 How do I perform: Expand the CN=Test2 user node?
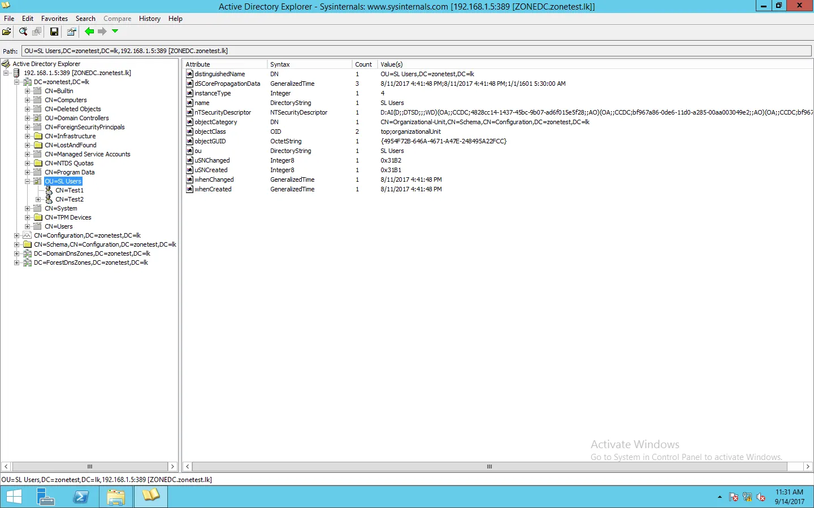point(38,199)
